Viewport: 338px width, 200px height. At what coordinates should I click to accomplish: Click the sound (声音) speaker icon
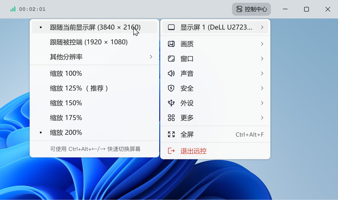171,74
